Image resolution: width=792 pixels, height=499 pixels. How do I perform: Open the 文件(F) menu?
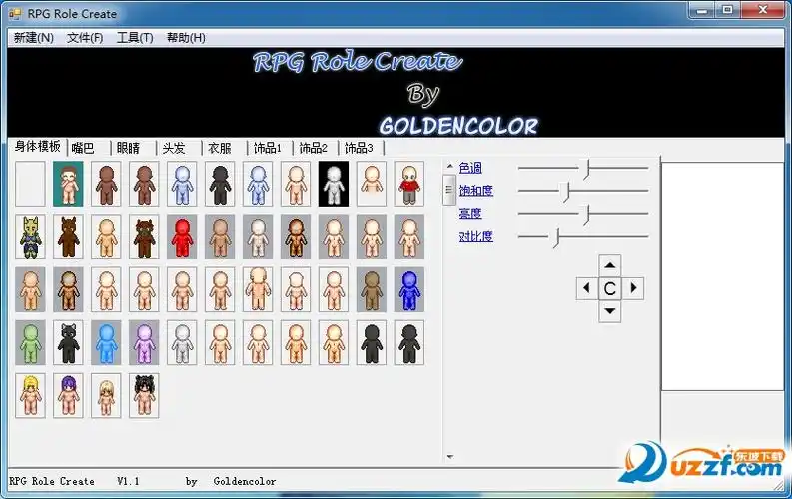point(85,38)
